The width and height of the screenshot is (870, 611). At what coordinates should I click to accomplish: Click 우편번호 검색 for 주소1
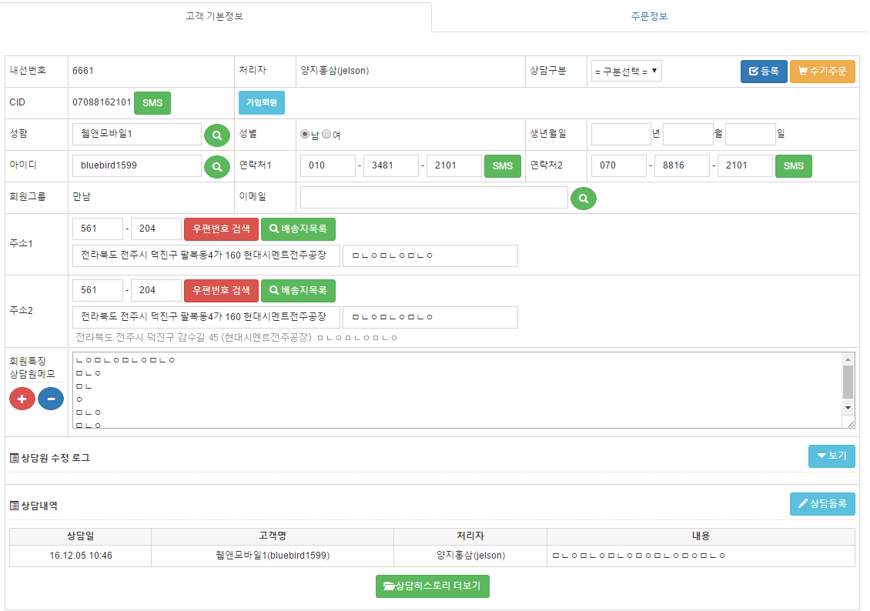pos(221,229)
